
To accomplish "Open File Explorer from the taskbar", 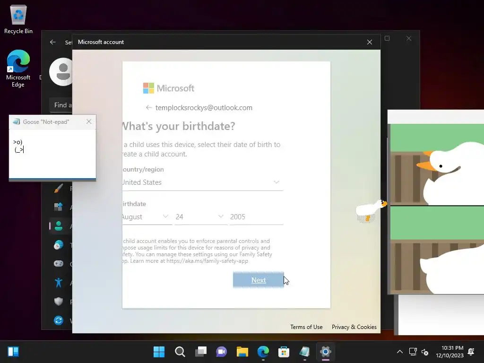I will (242, 352).
